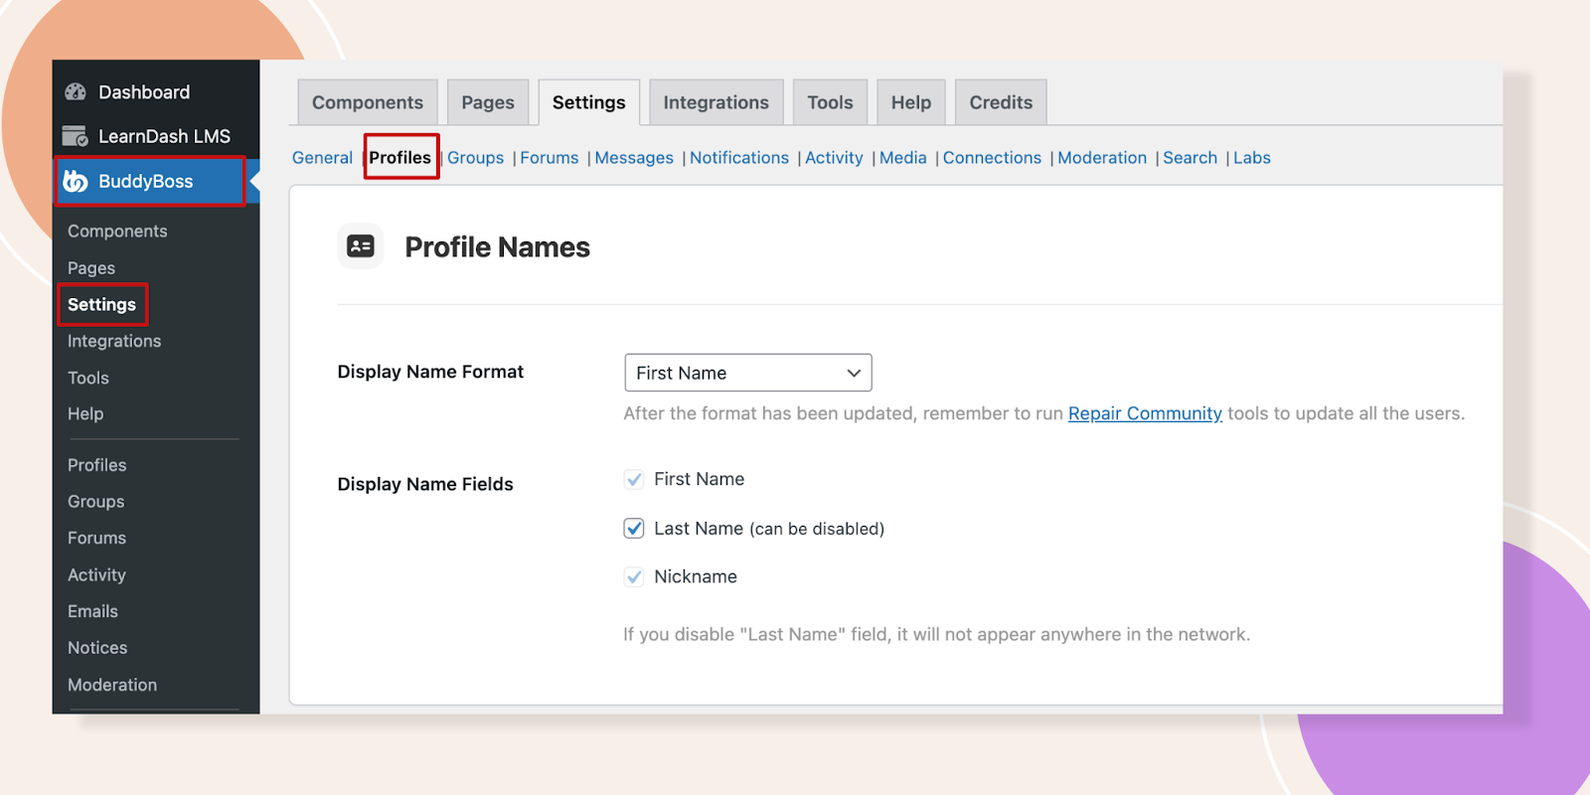Screen dimensions: 1590x795
Task: Open Groups in the sidebar submenu
Action: coord(96,502)
